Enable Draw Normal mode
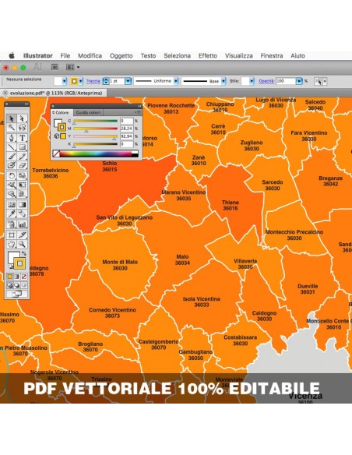The width and height of the screenshot is (352, 455). 10,285
